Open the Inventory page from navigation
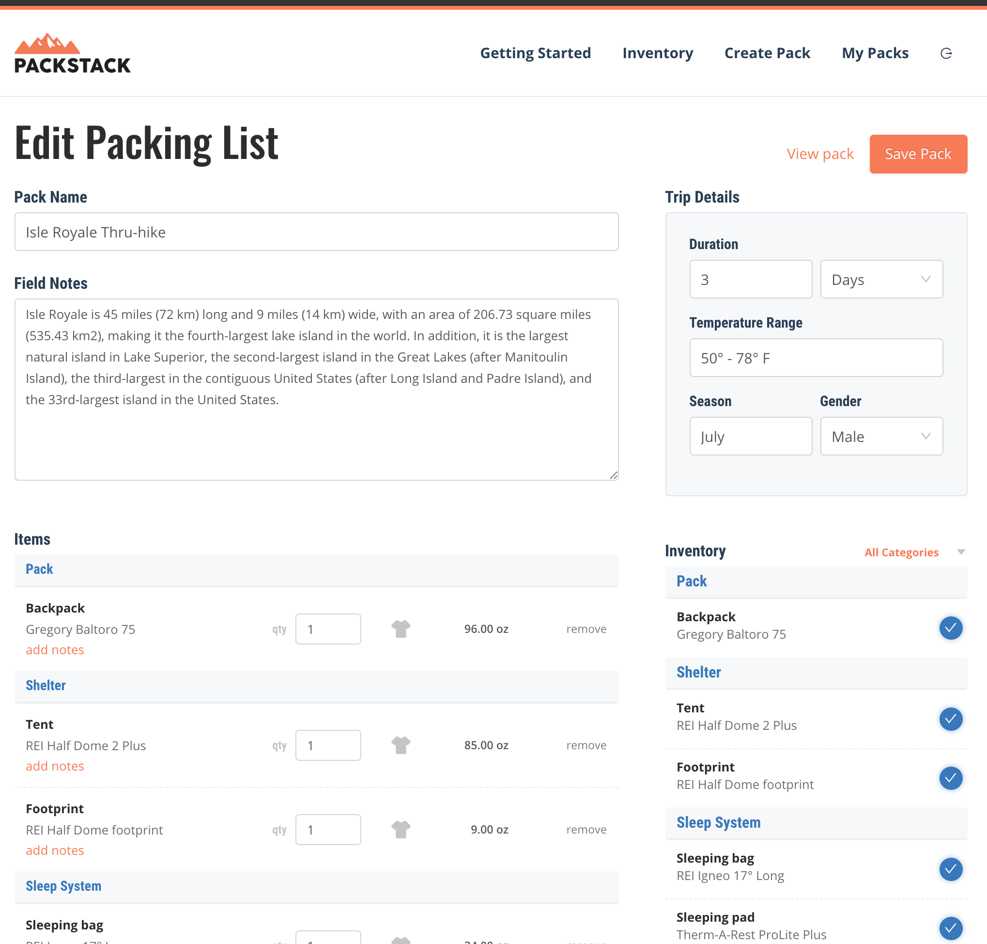The image size is (987, 944). coord(658,53)
